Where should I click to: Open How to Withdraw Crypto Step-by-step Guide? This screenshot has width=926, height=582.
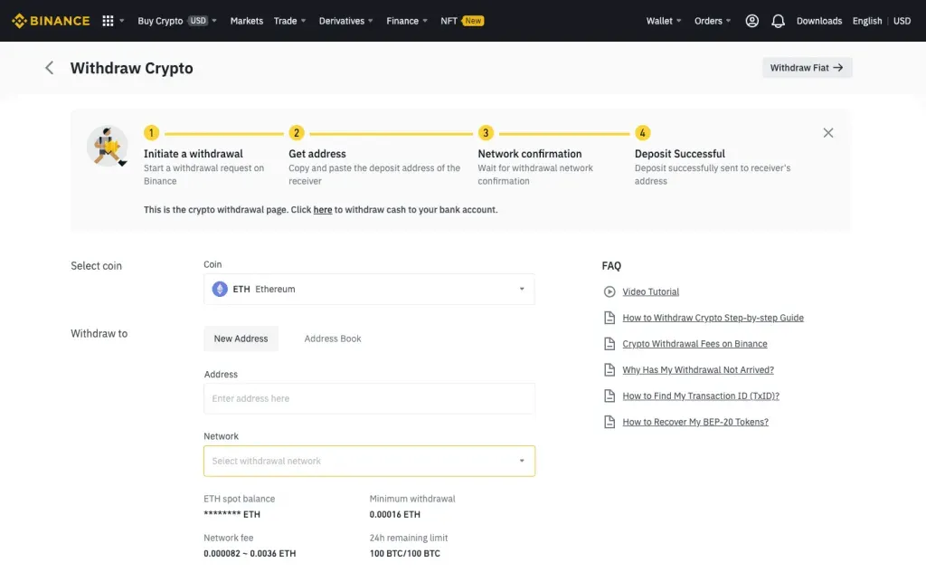(713, 318)
